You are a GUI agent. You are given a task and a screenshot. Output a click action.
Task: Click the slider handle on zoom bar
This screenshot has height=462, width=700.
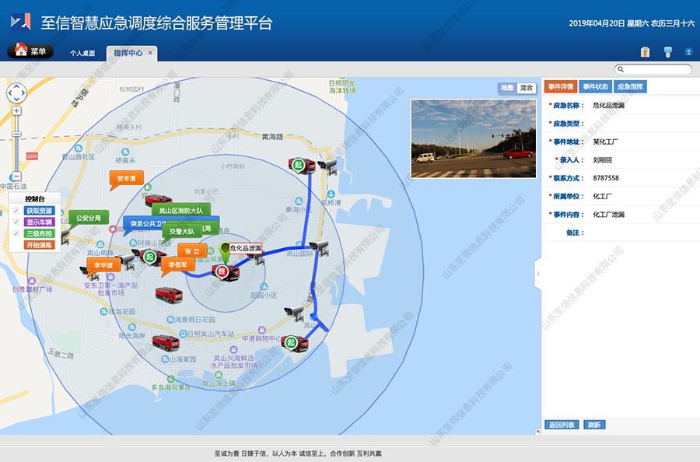[16, 134]
